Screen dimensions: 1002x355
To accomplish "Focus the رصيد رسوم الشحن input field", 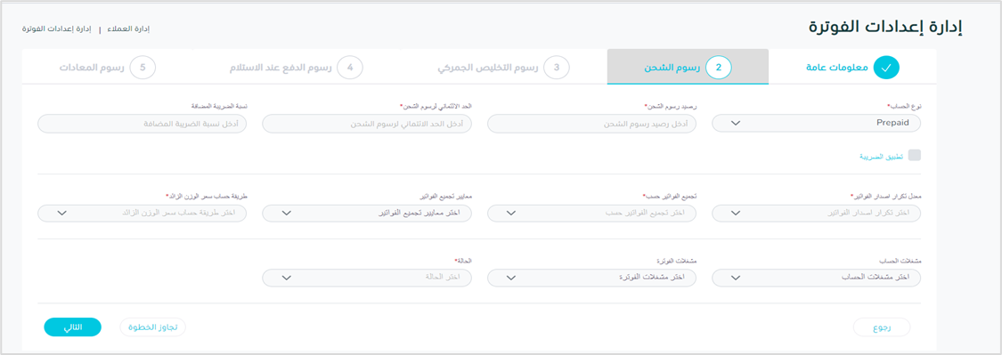I will (x=591, y=124).
